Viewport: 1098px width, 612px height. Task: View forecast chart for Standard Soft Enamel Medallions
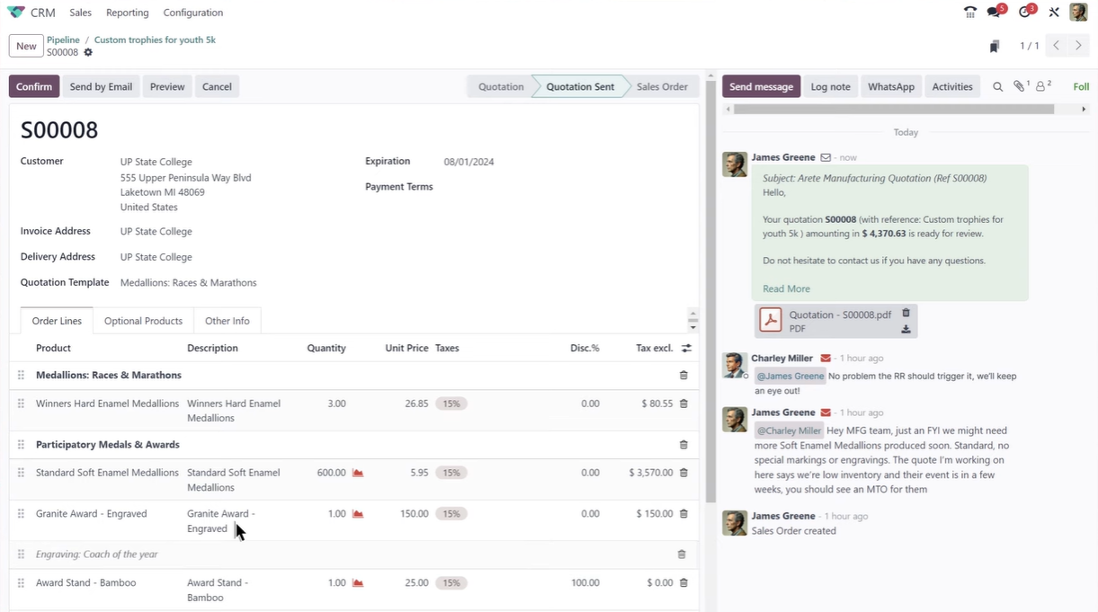pos(358,473)
